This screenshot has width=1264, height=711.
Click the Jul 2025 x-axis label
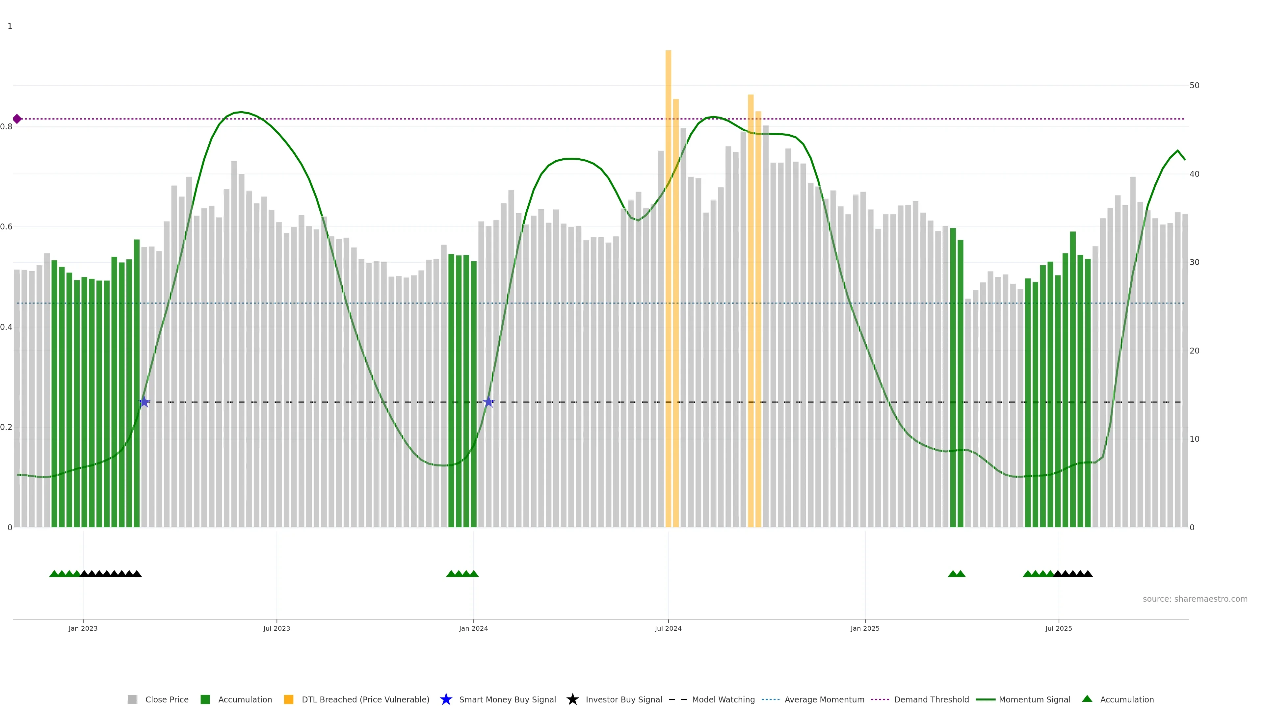pyautogui.click(x=1058, y=628)
